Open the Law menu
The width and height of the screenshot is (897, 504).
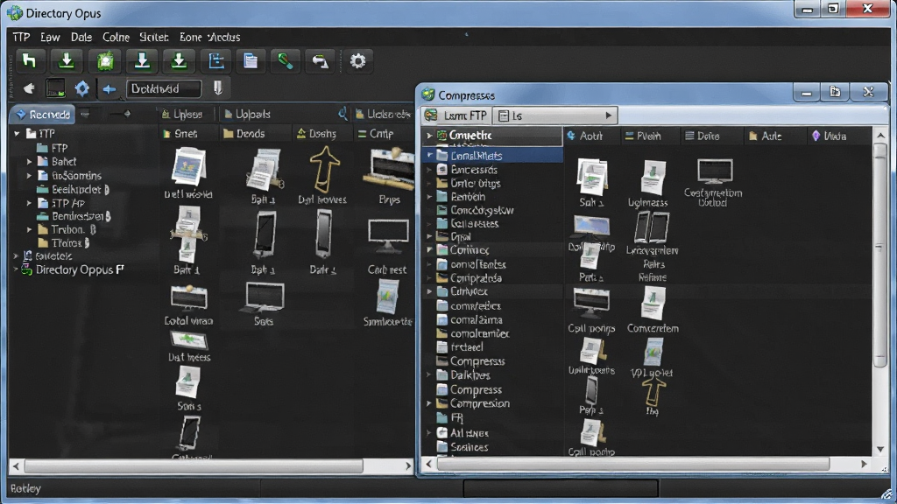click(x=50, y=37)
